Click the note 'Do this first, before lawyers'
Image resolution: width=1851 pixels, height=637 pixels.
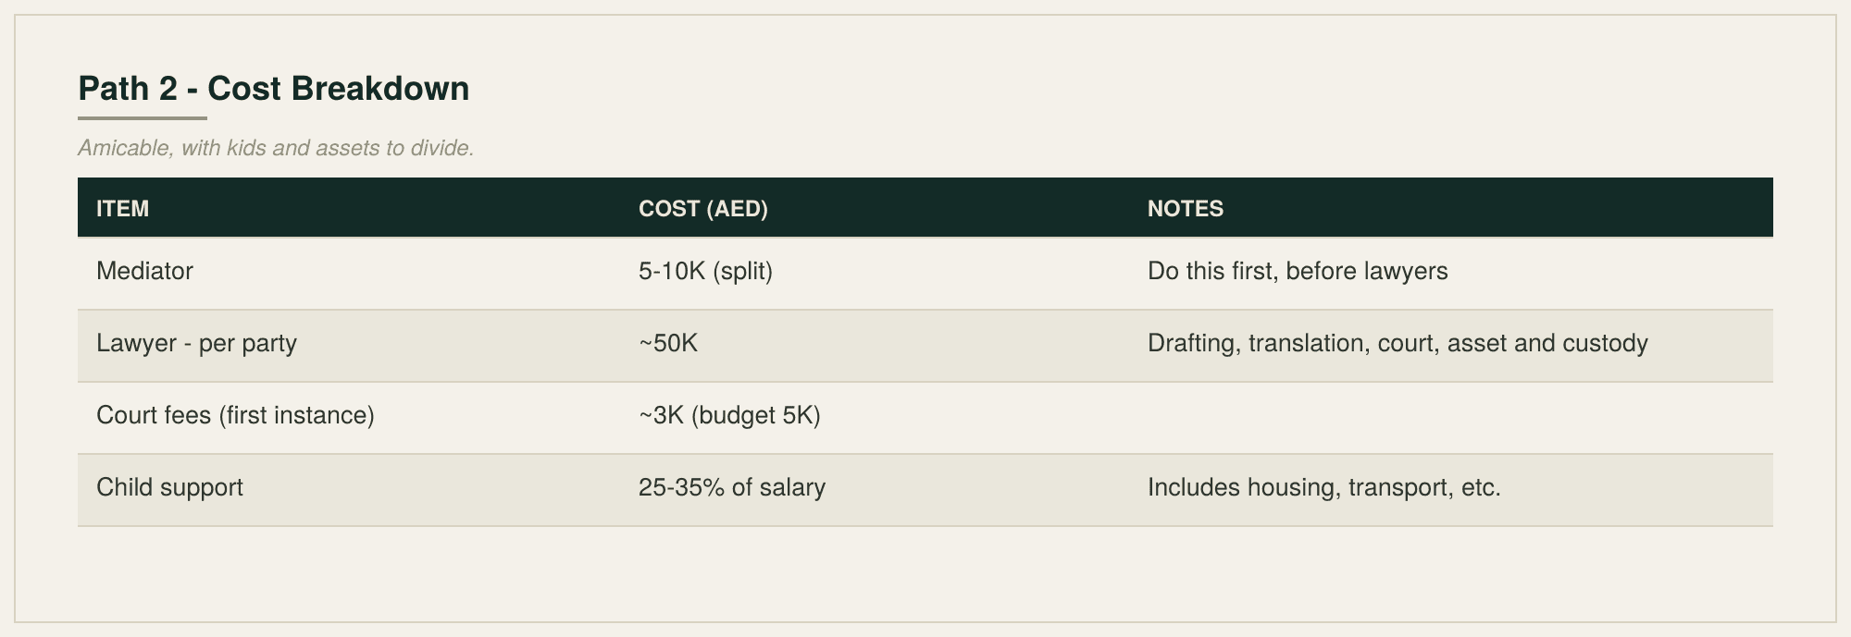(1298, 271)
